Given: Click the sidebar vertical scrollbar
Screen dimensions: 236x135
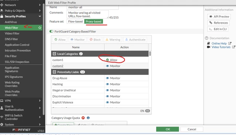Looking at the screenshot, I should click(x=44, y=59).
